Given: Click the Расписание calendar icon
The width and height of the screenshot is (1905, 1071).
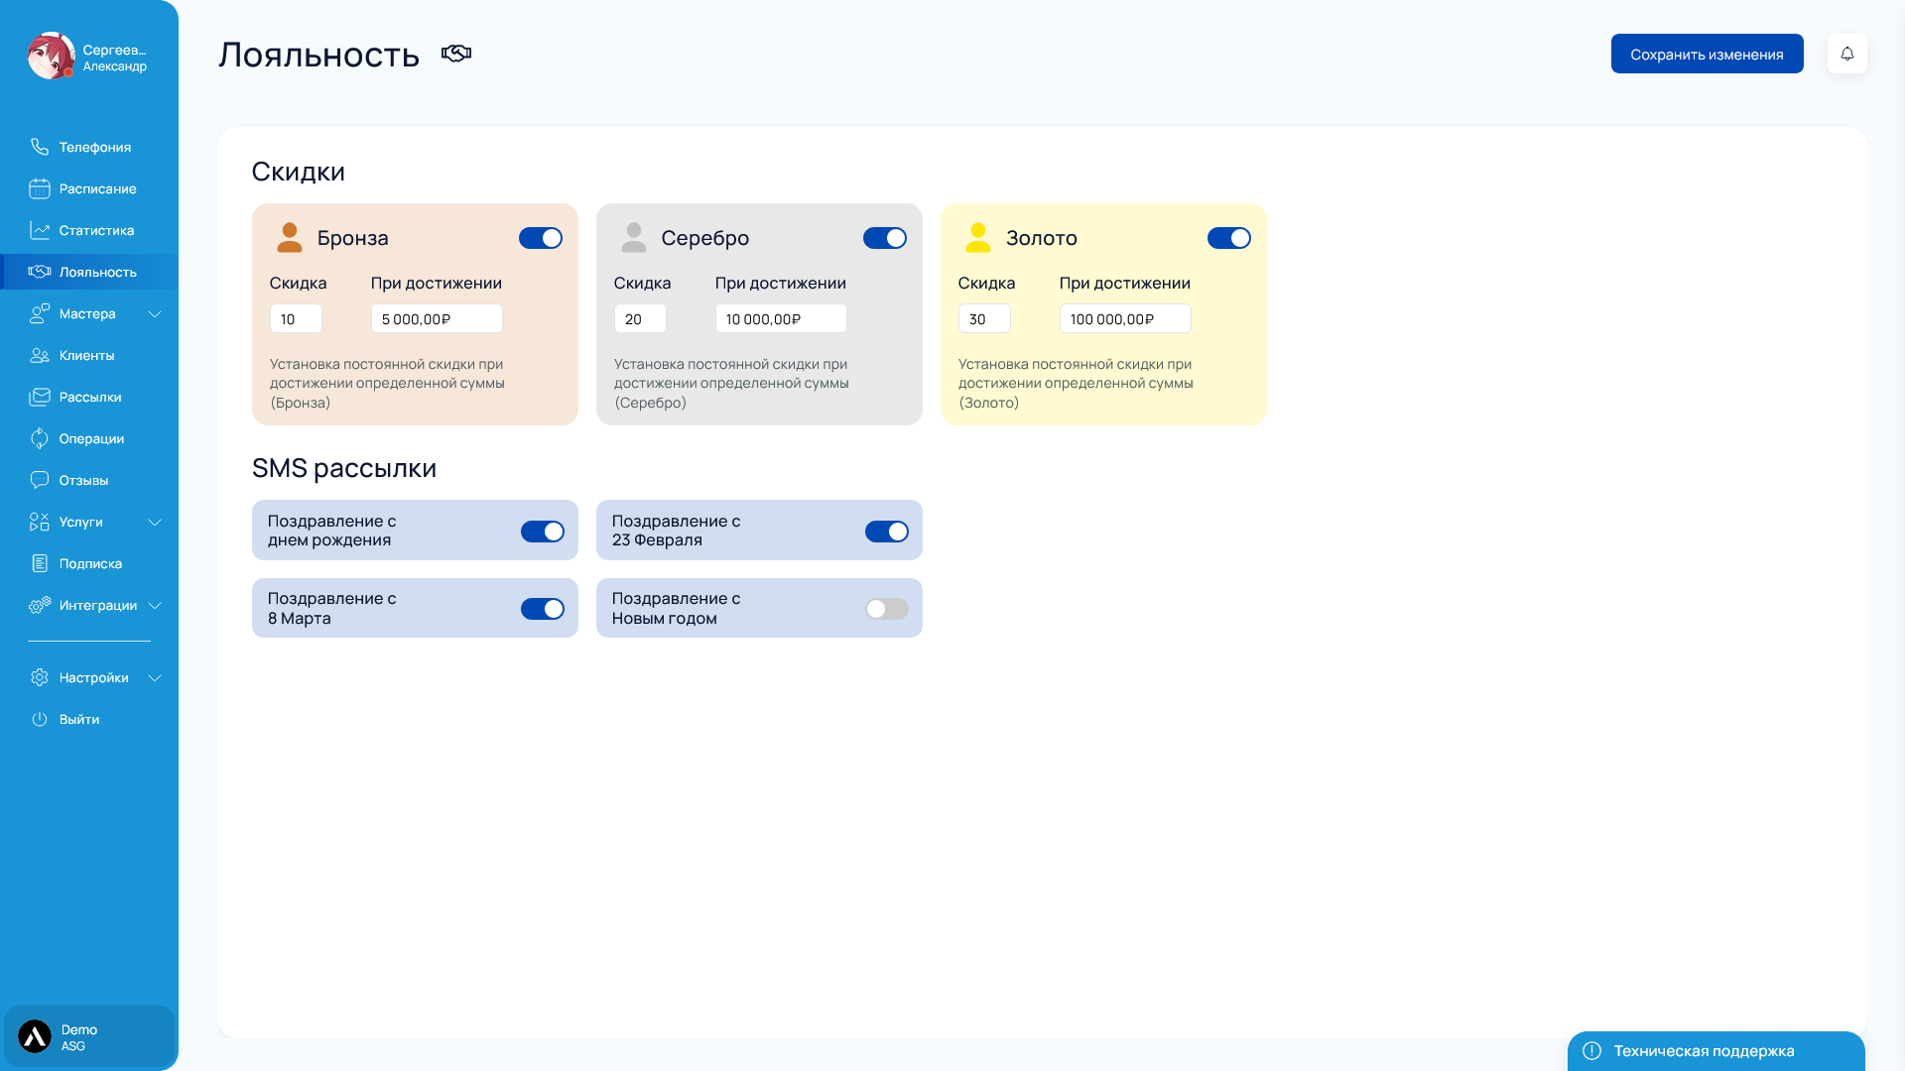Looking at the screenshot, I should [40, 188].
